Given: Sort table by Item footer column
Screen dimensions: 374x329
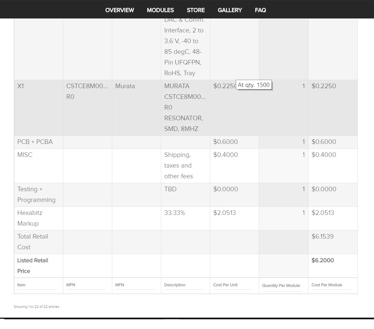Looking at the screenshot, I should coord(37,285).
